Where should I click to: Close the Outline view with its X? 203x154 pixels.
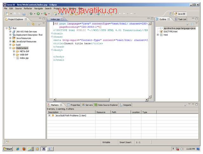[x=169, y=19]
